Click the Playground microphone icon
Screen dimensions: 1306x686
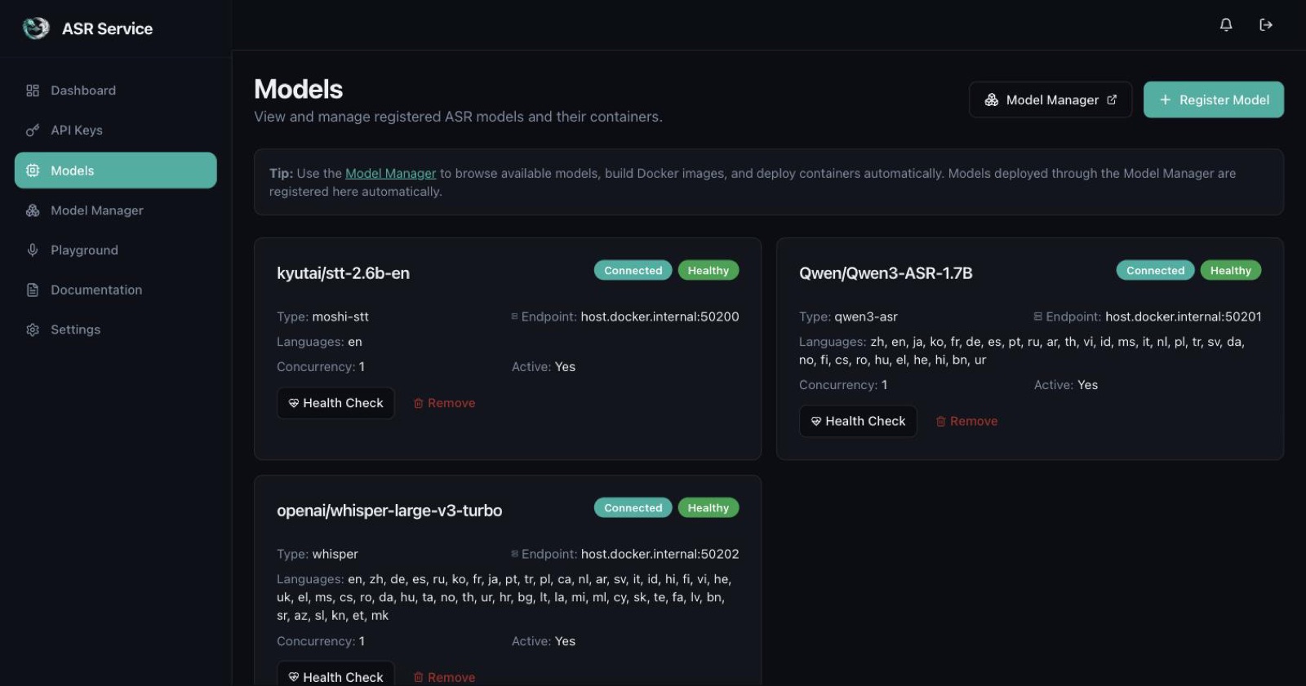point(33,250)
